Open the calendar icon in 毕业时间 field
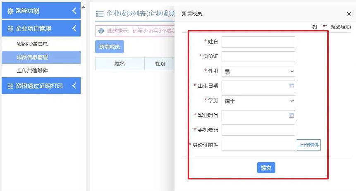 [291, 115]
